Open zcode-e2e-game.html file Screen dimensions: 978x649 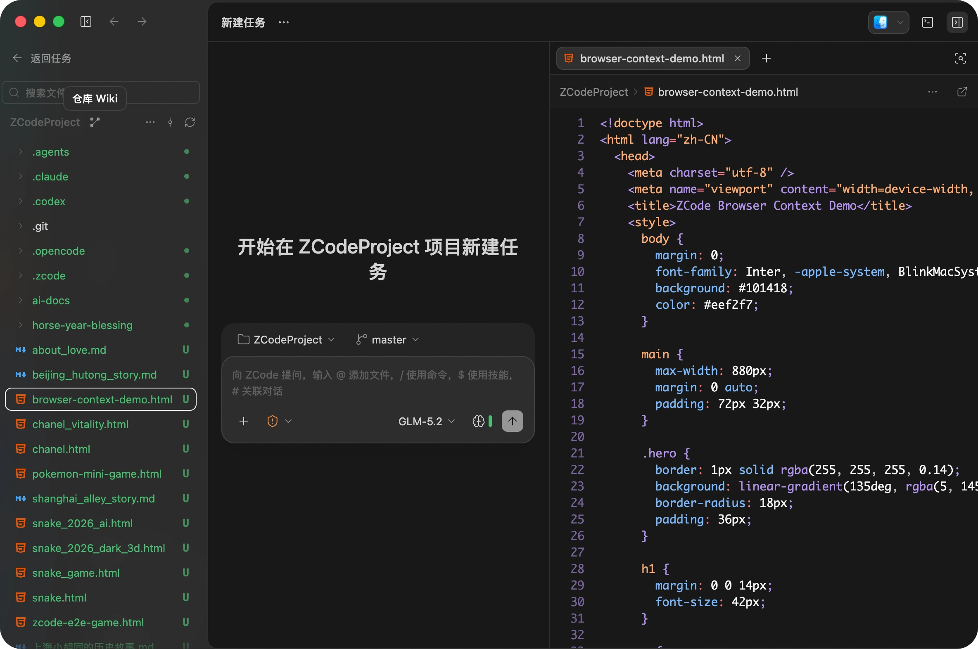click(101, 623)
